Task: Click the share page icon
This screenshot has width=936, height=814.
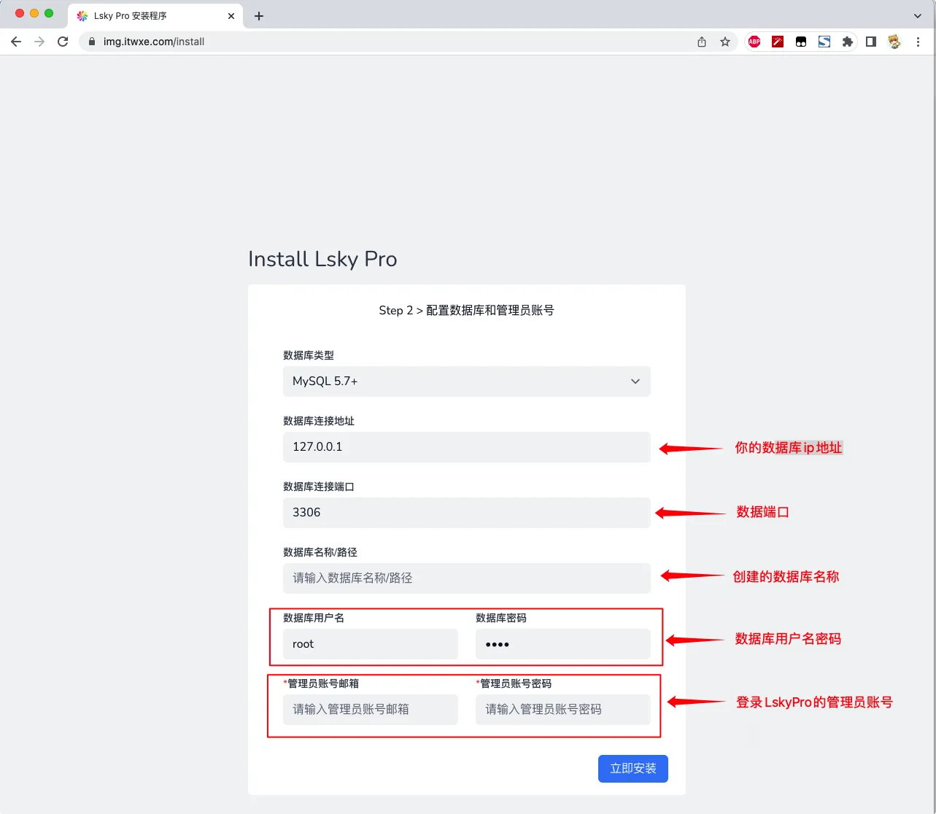Action: click(701, 42)
